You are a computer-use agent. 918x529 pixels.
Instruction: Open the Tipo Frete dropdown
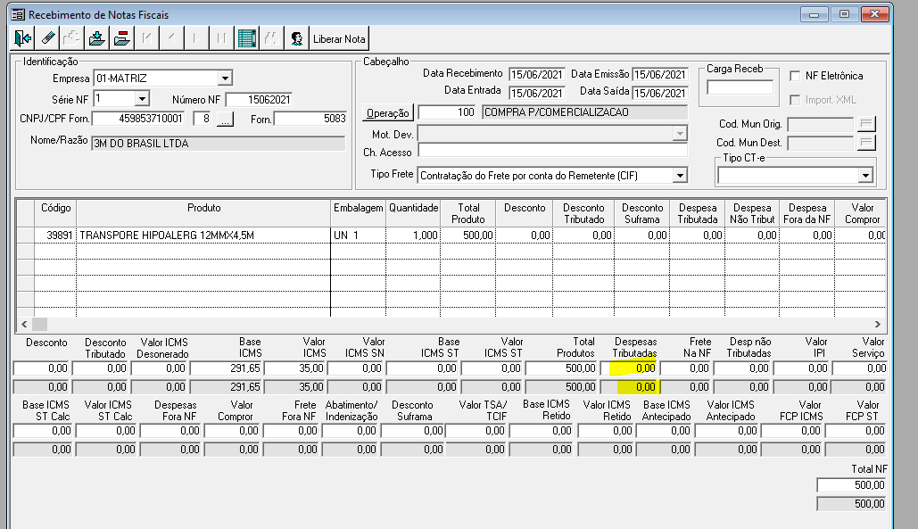pos(679,176)
